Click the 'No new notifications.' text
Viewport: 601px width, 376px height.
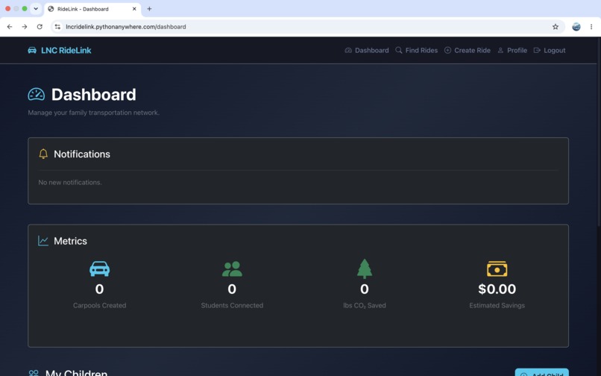[70, 182]
